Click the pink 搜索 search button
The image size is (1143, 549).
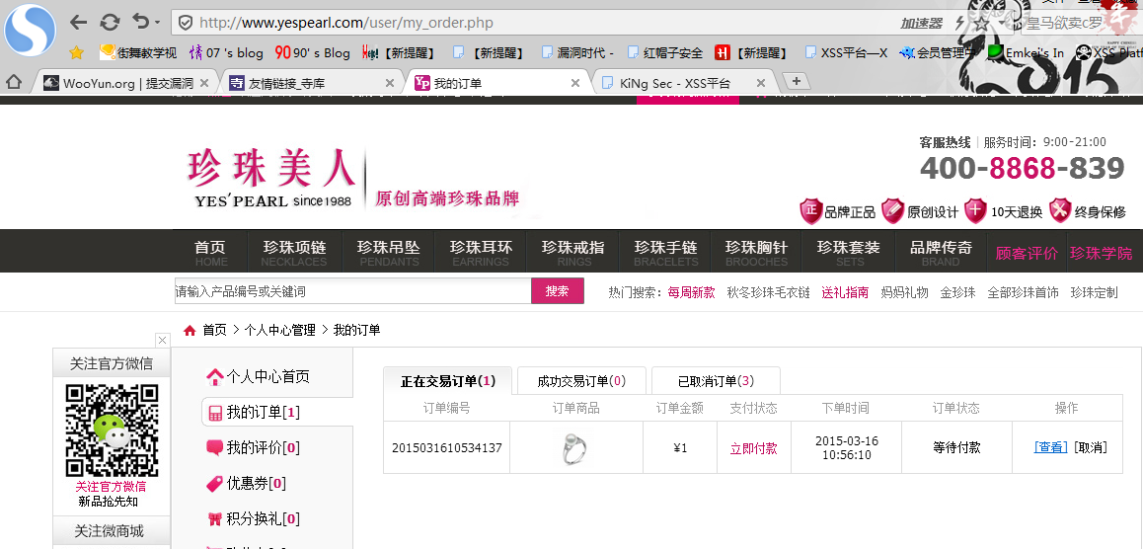[x=558, y=291]
